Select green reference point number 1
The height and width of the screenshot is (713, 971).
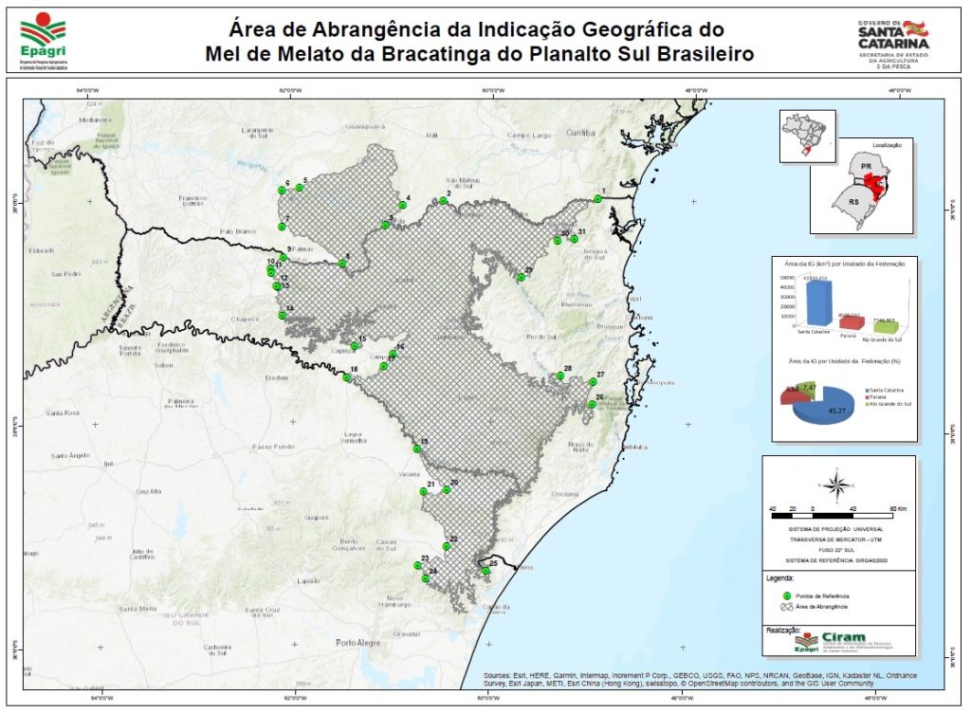594,200
